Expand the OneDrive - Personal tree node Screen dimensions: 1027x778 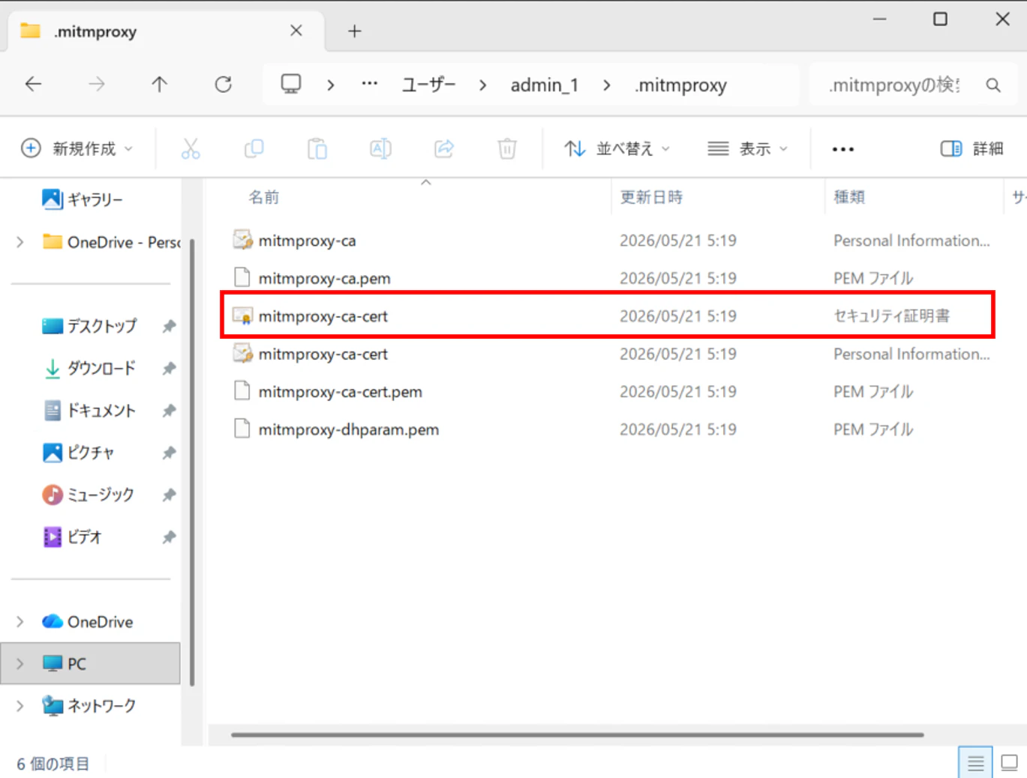coord(20,242)
